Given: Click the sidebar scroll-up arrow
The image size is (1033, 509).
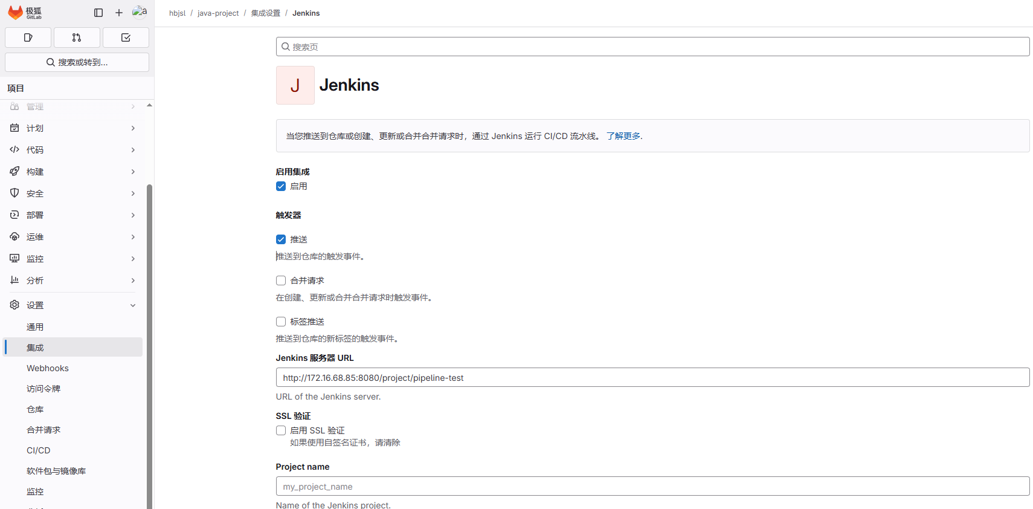Looking at the screenshot, I should (x=149, y=105).
